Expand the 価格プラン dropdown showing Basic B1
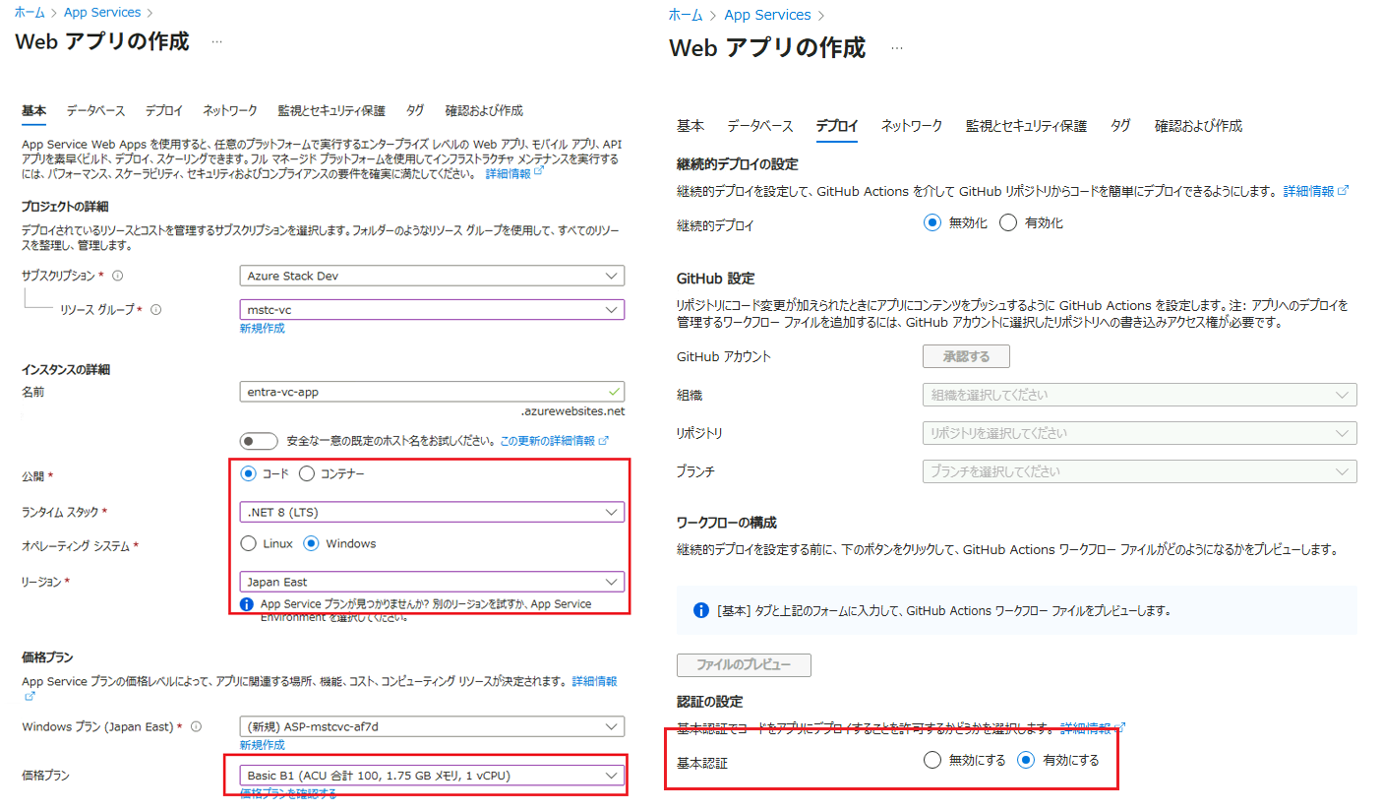 coord(431,776)
